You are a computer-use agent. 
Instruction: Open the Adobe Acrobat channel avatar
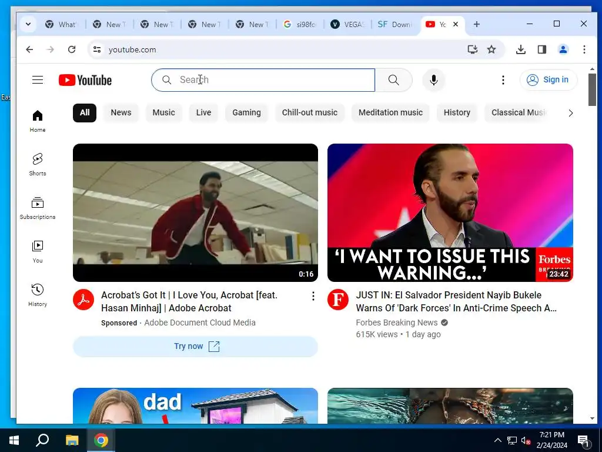[83, 300]
